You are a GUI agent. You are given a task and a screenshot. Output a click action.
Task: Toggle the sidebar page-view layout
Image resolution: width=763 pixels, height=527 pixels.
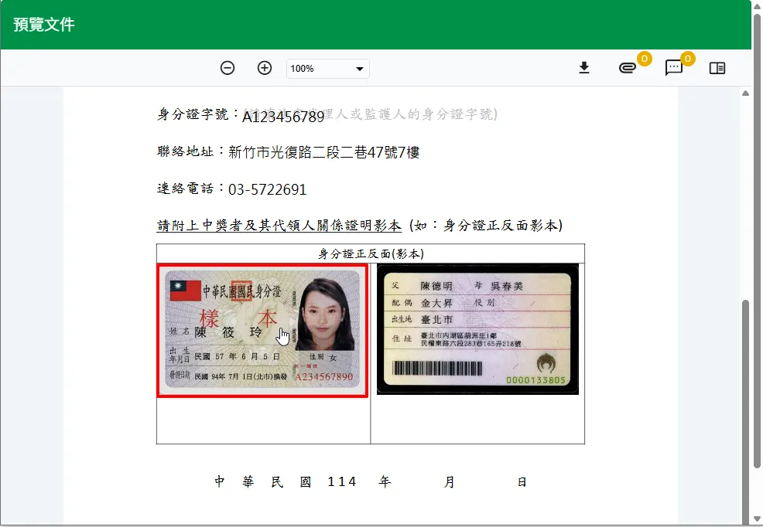coord(717,68)
